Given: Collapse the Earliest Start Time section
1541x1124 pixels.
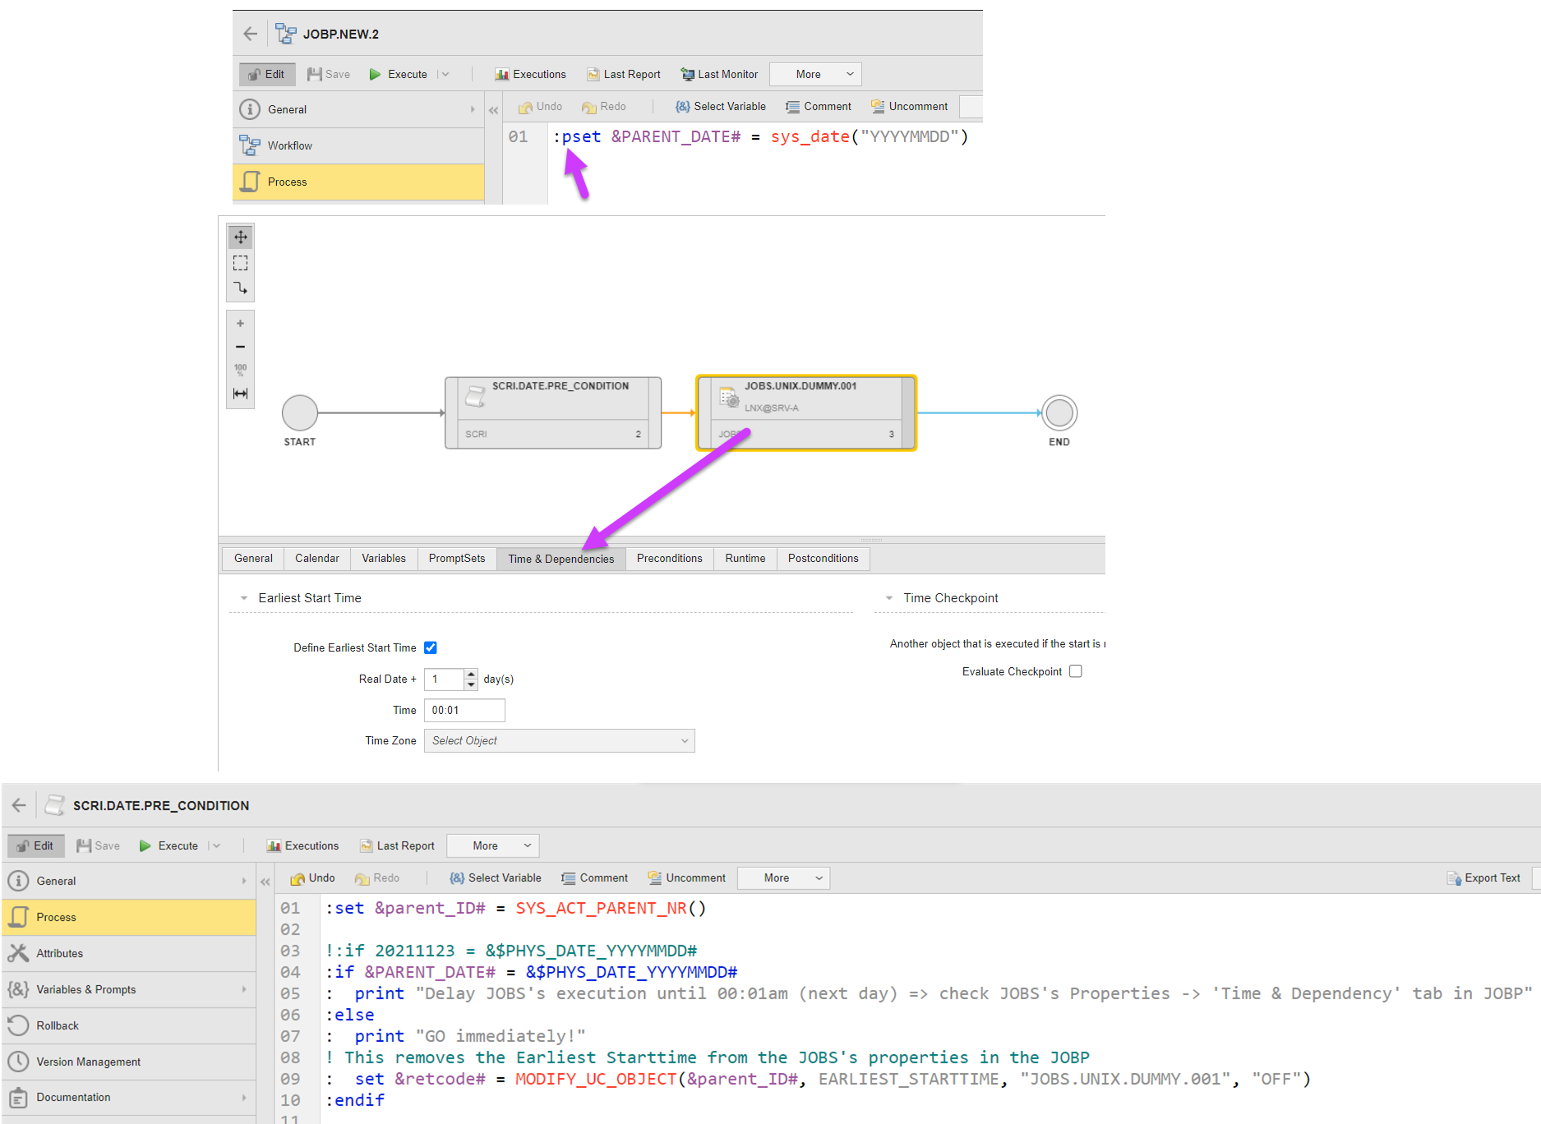Looking at the screenshot, I should (x=242, y=597).
